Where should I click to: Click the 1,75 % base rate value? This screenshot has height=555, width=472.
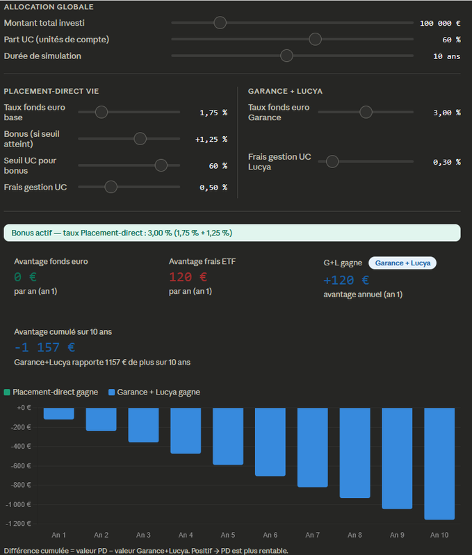point(213,113)
